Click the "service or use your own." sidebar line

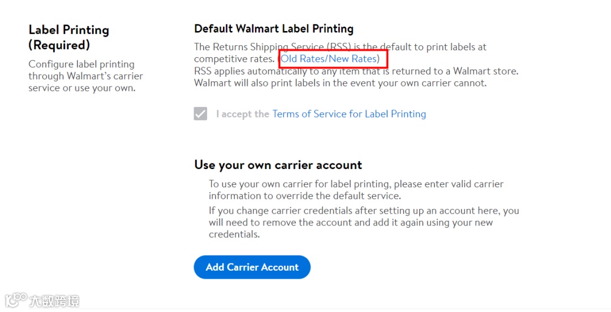coord(81,88)
